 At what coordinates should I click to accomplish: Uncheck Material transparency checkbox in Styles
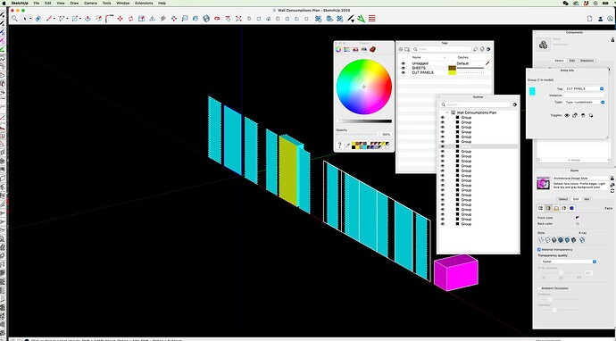(539, 249)
